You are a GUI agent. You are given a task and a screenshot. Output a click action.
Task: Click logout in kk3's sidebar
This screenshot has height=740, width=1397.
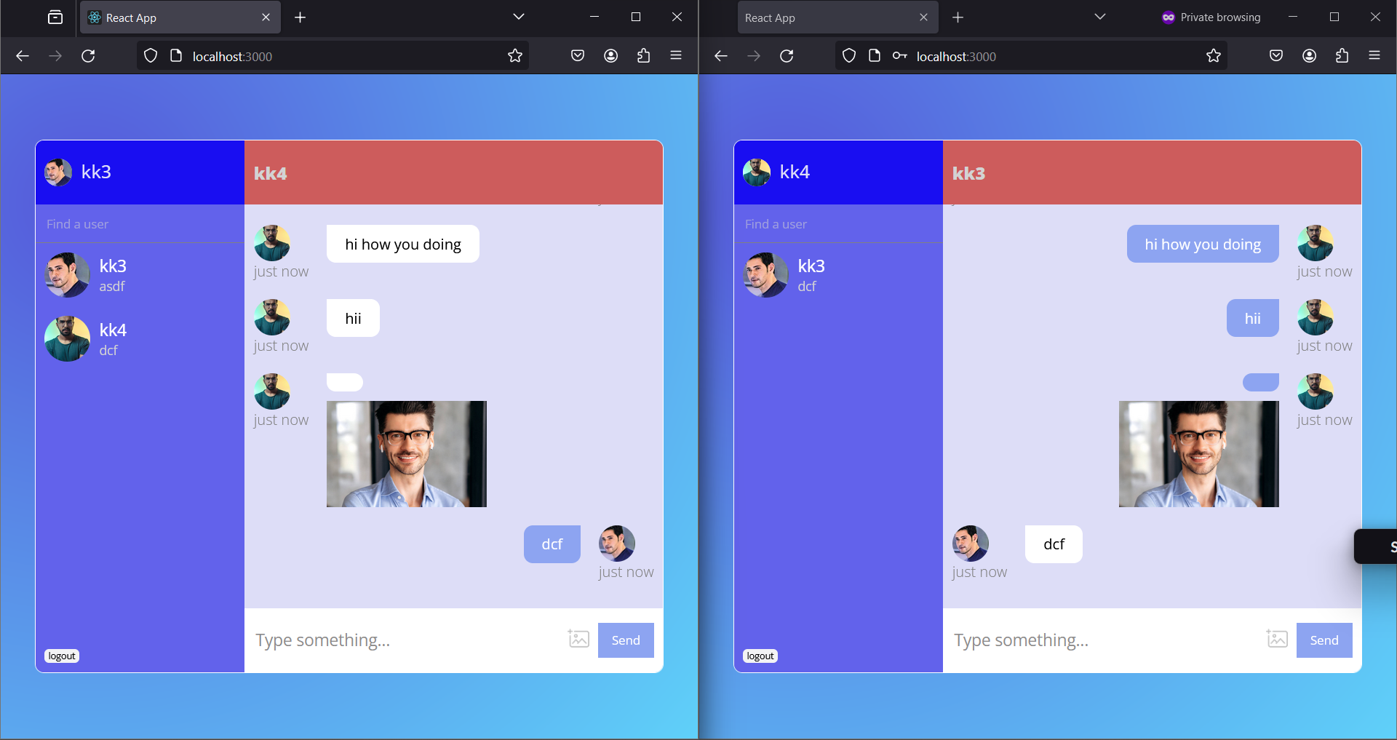(x=62, y=656)
